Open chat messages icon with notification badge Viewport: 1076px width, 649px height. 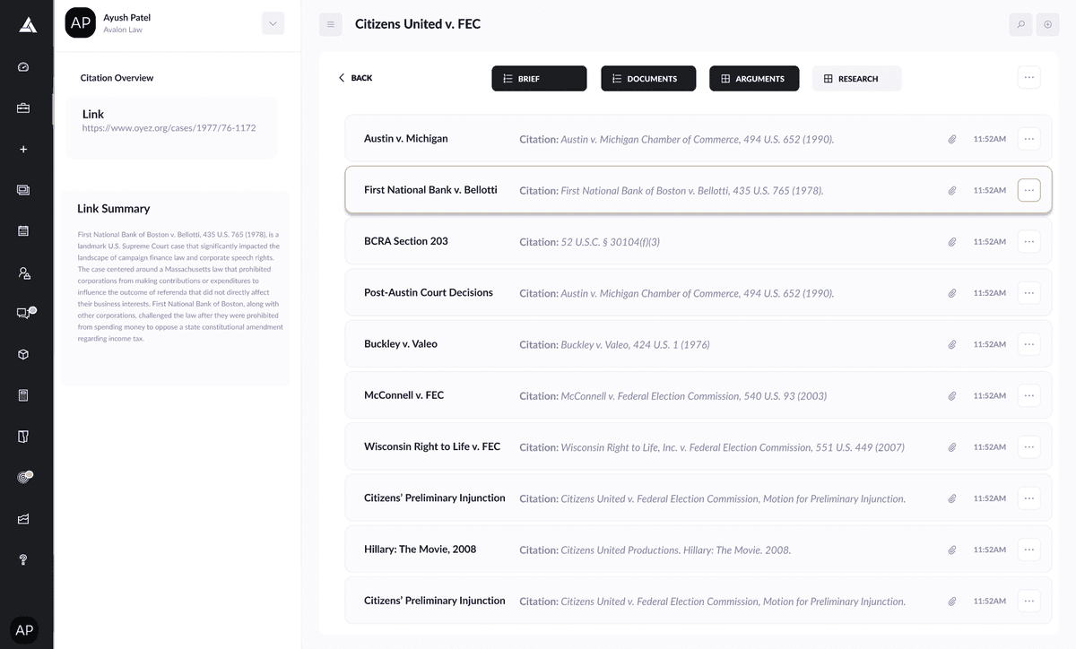(23, 313)
